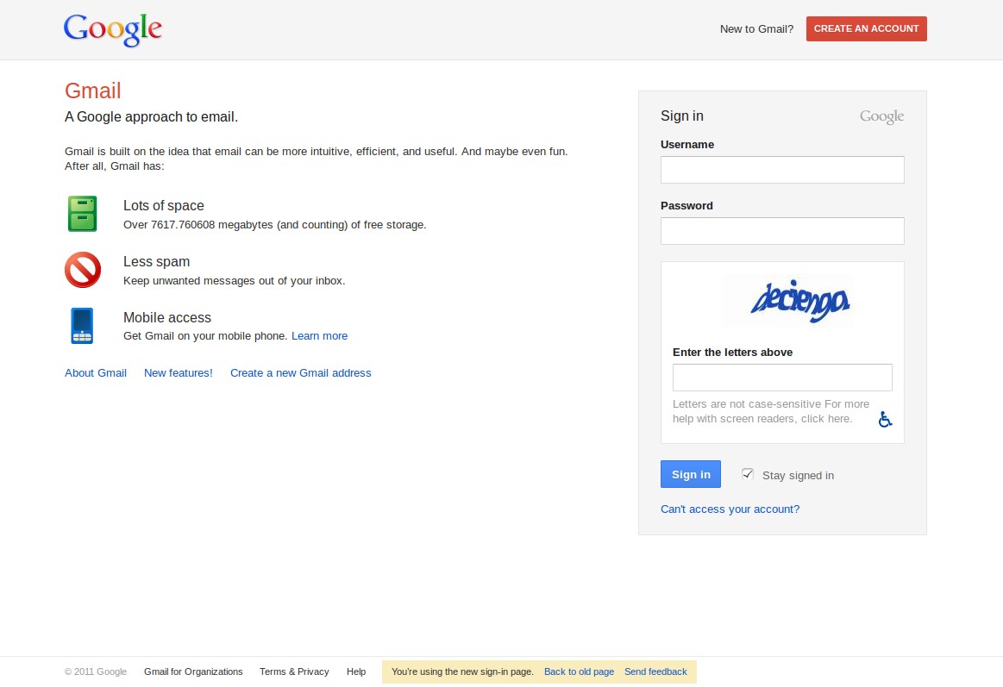Open Terms & Privacy in footer
The width and height of the screenshot is (1003, 687).
click(294, 671)
